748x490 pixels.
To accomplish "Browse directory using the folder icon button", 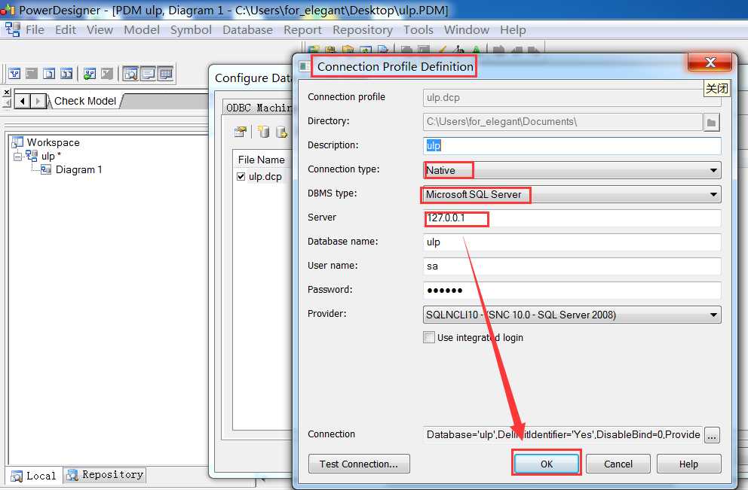I will pos(711,122).
